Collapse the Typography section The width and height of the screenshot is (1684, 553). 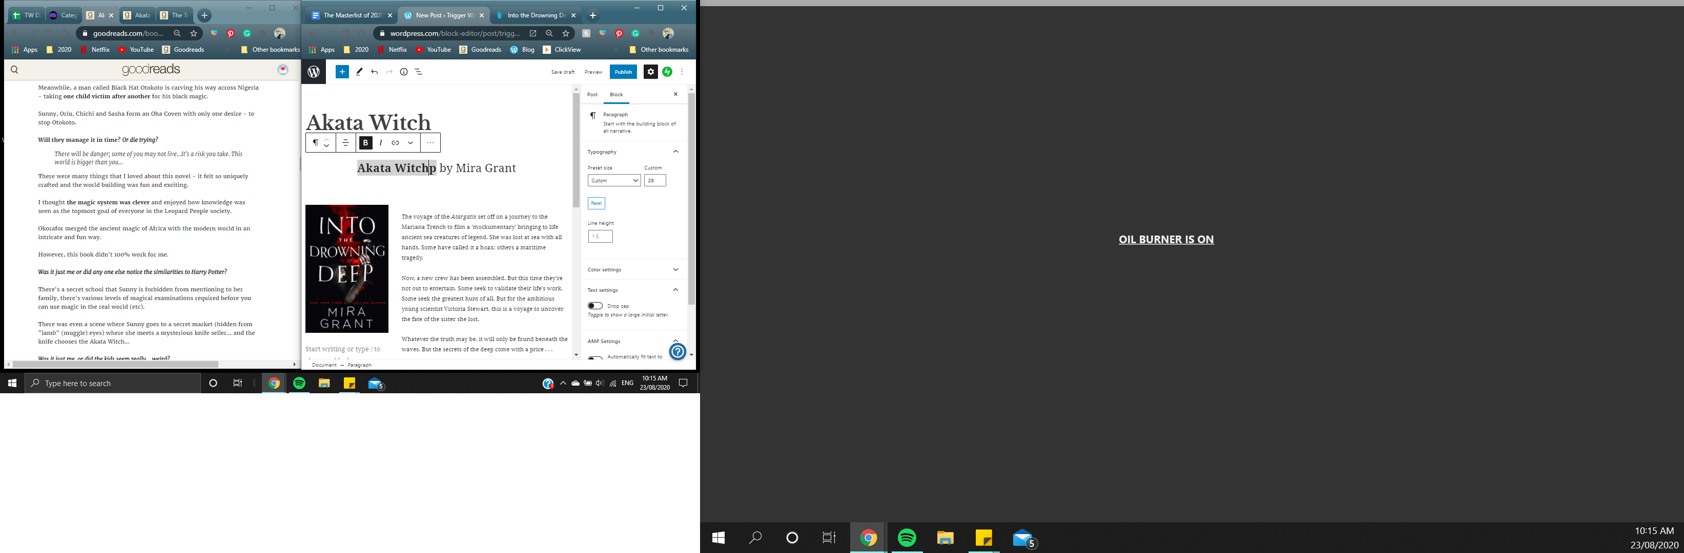(675, 152)
